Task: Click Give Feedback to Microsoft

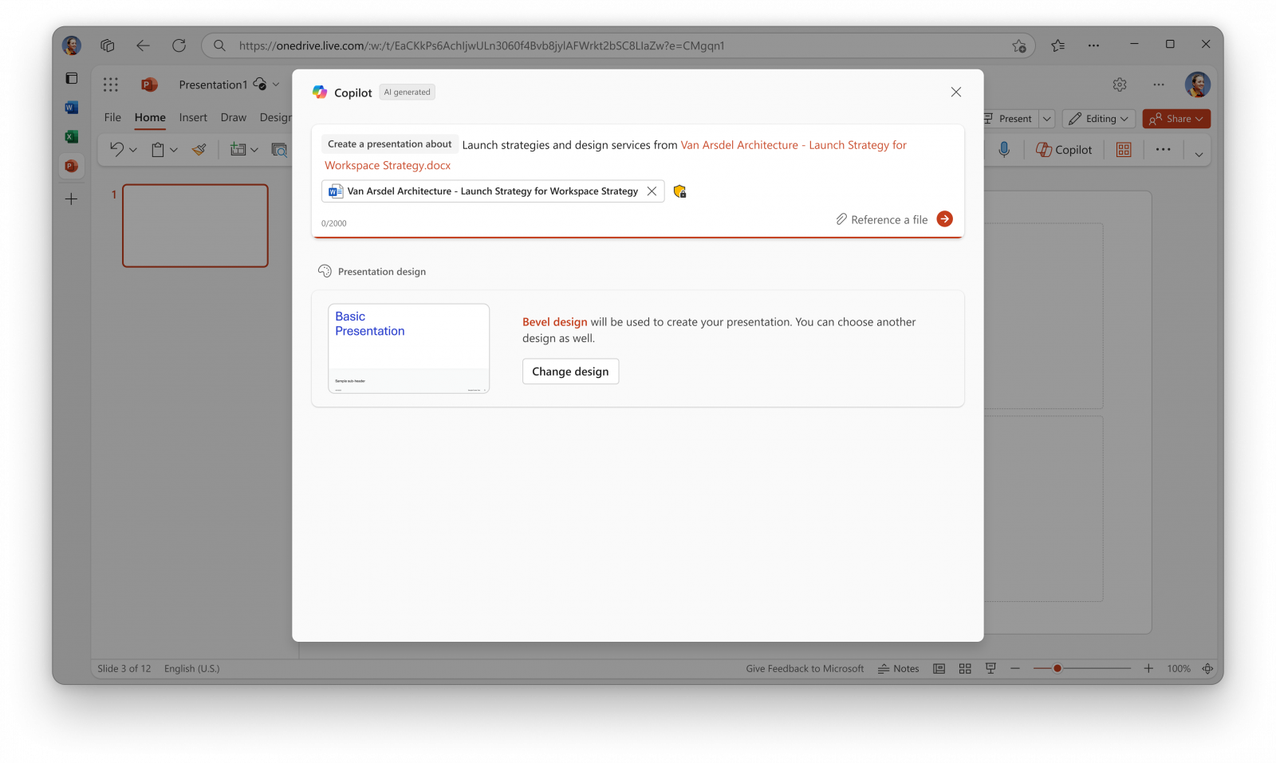Action: pos(805,669)
